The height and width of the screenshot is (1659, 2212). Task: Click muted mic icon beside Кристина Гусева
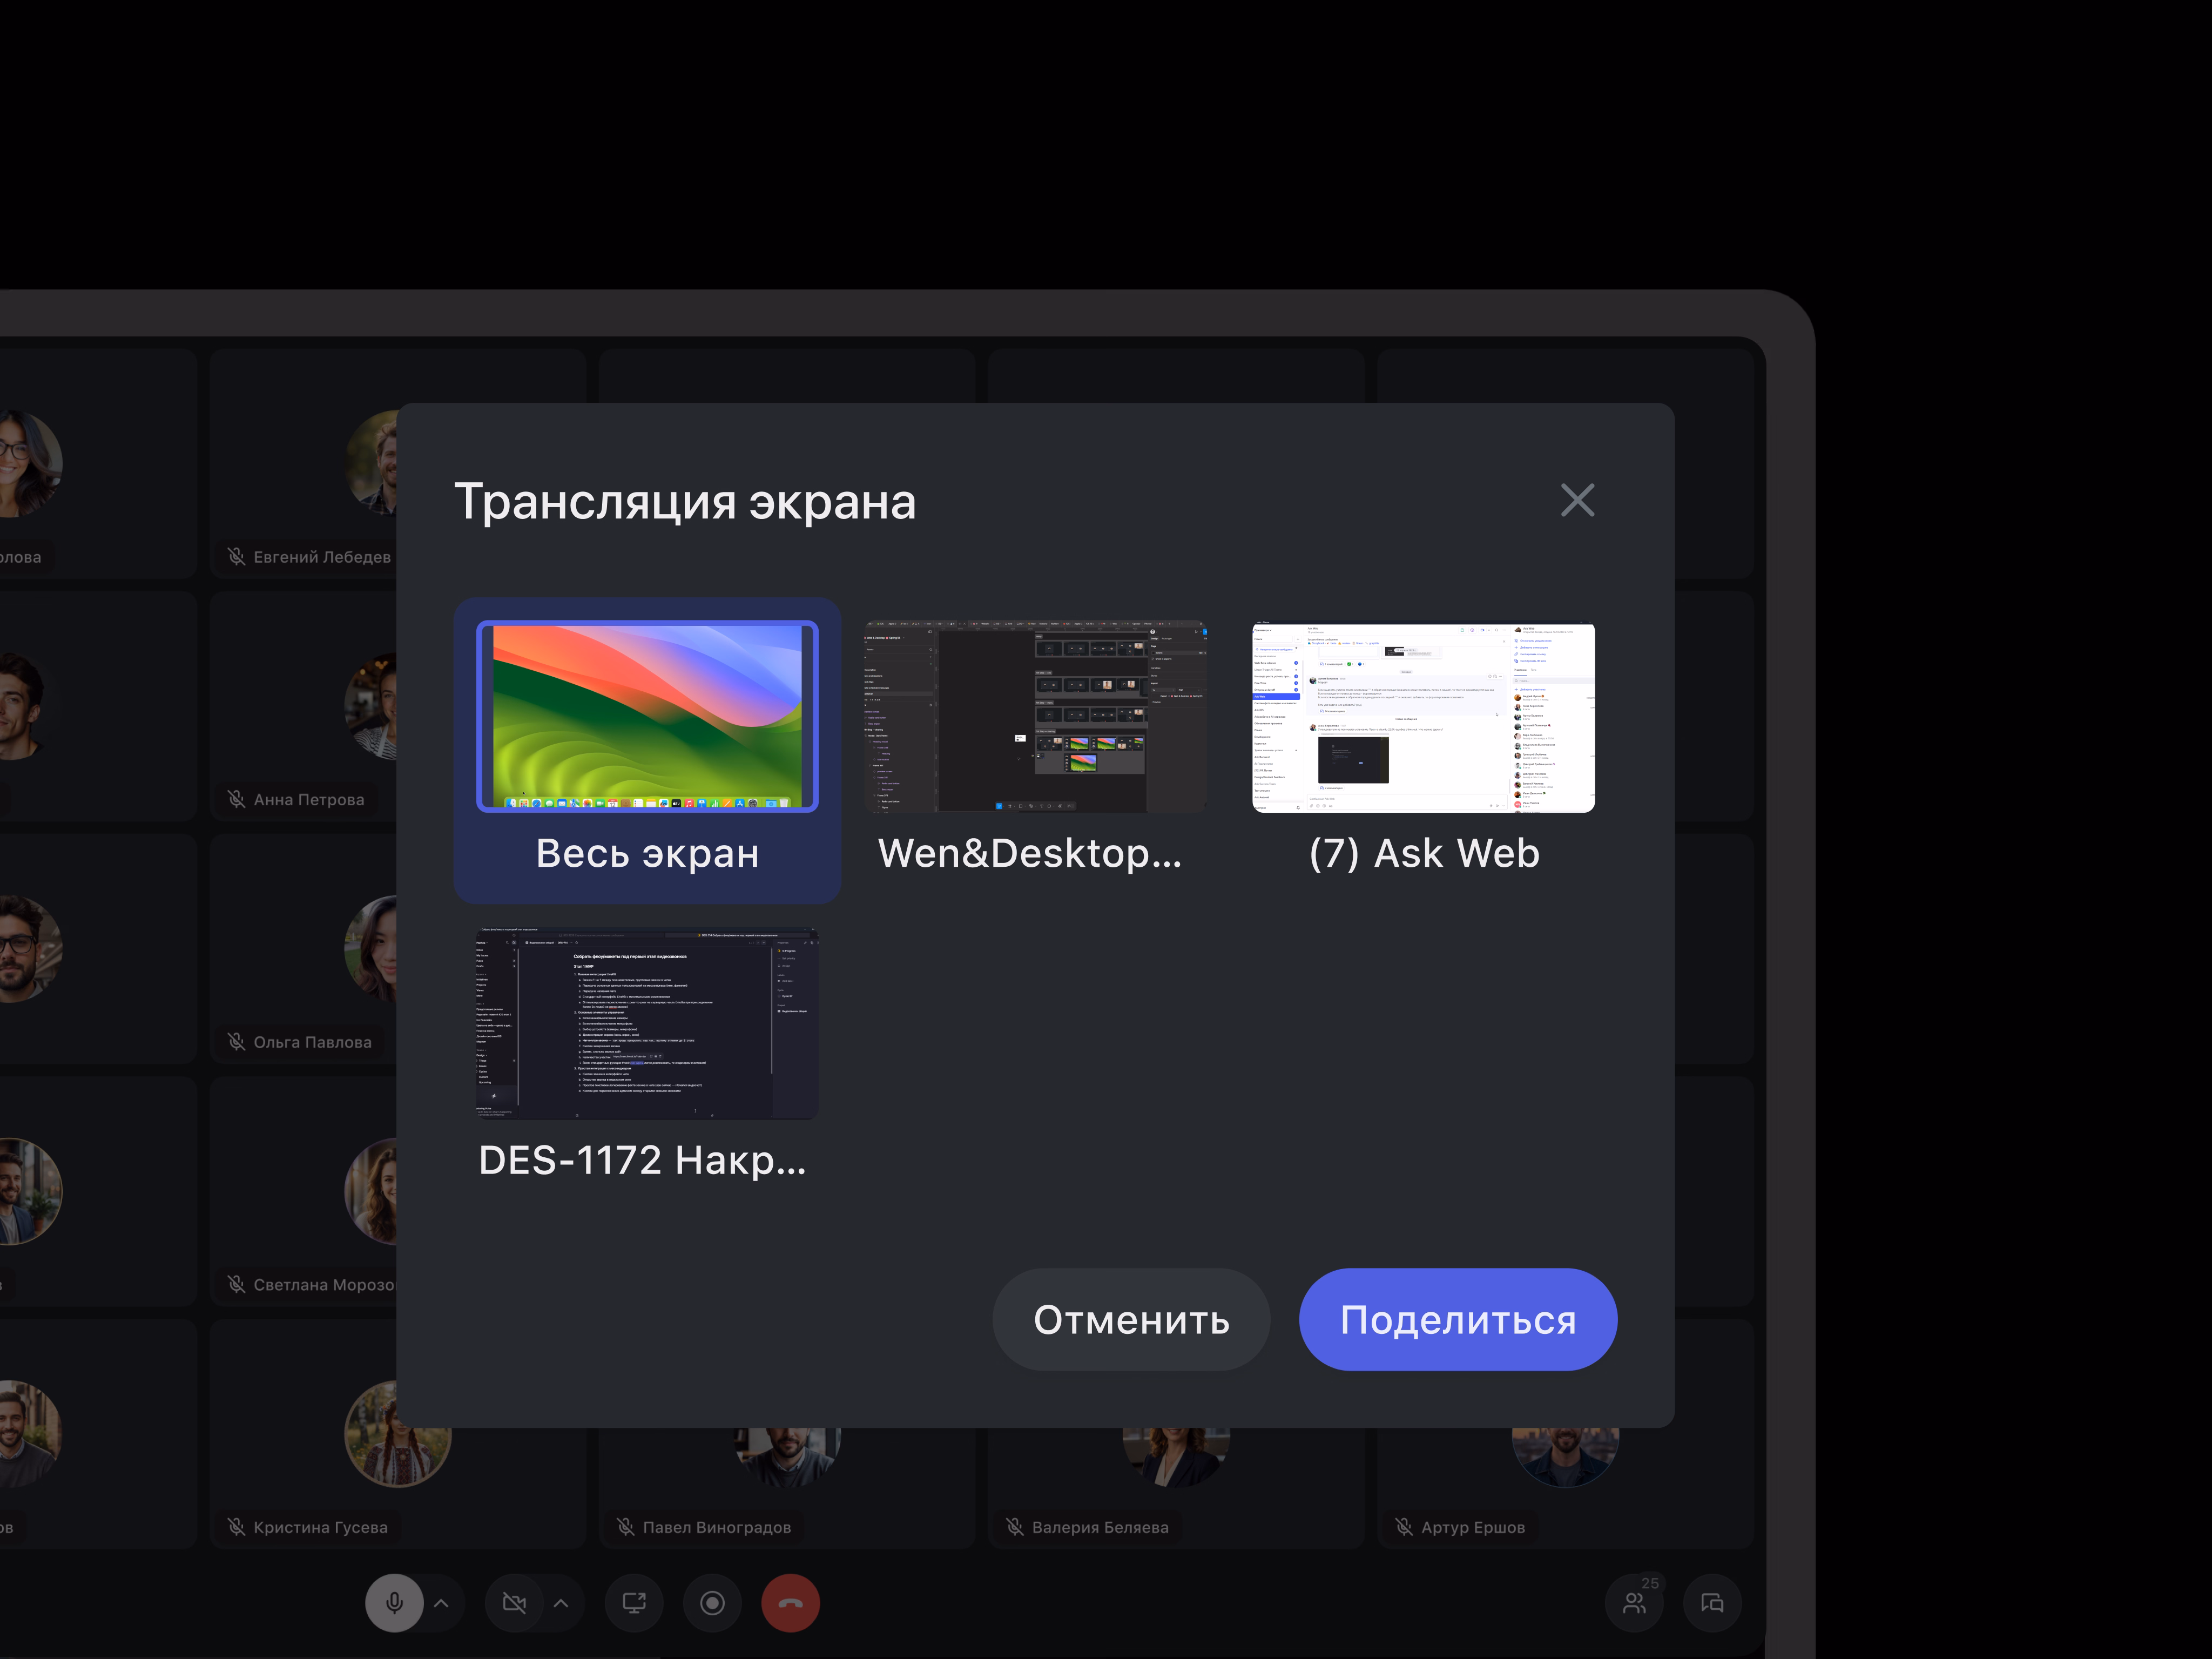236,1527
